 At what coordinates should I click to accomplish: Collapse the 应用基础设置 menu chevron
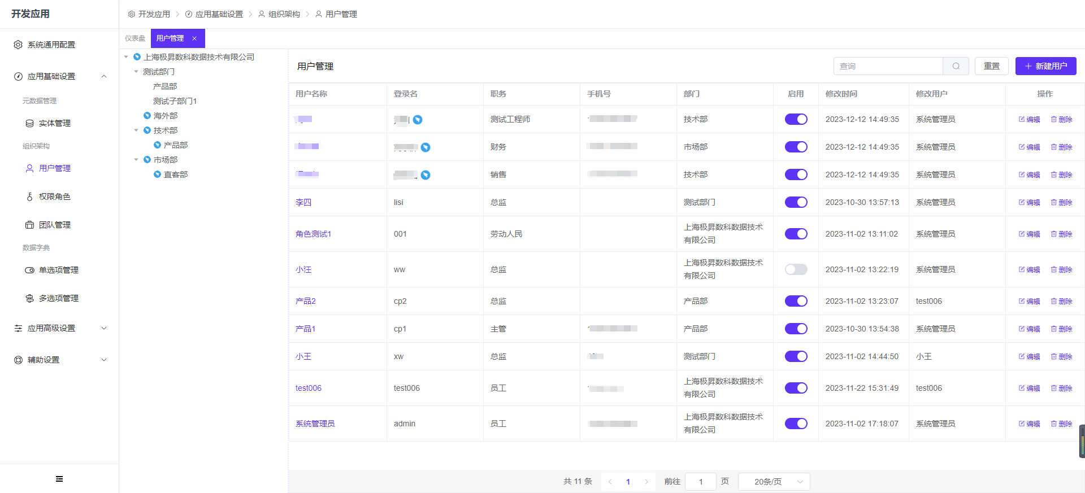coord(104,76)
